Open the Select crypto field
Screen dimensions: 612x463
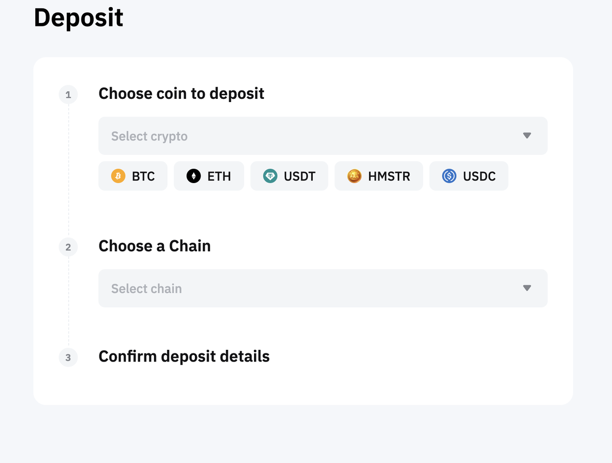pos(306,136)
